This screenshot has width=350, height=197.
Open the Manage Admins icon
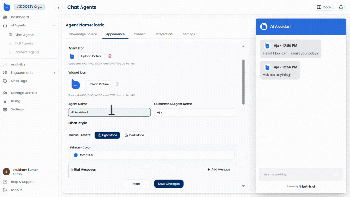coord(5,93)
